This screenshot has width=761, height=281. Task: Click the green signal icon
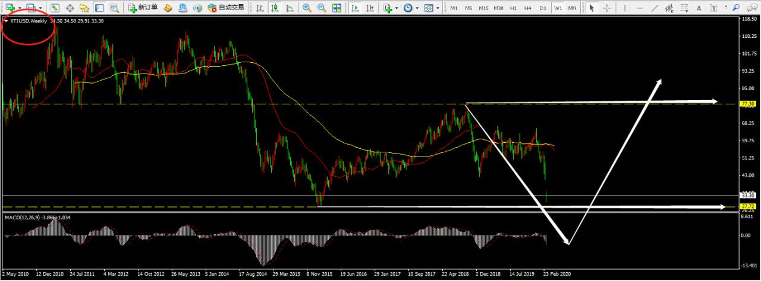click(x=197, y=8)
